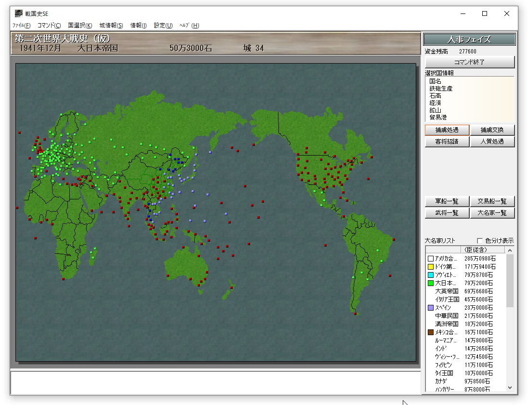
Task: Enable the 色分け表示 checkbox
Action: tap(480, 241)
